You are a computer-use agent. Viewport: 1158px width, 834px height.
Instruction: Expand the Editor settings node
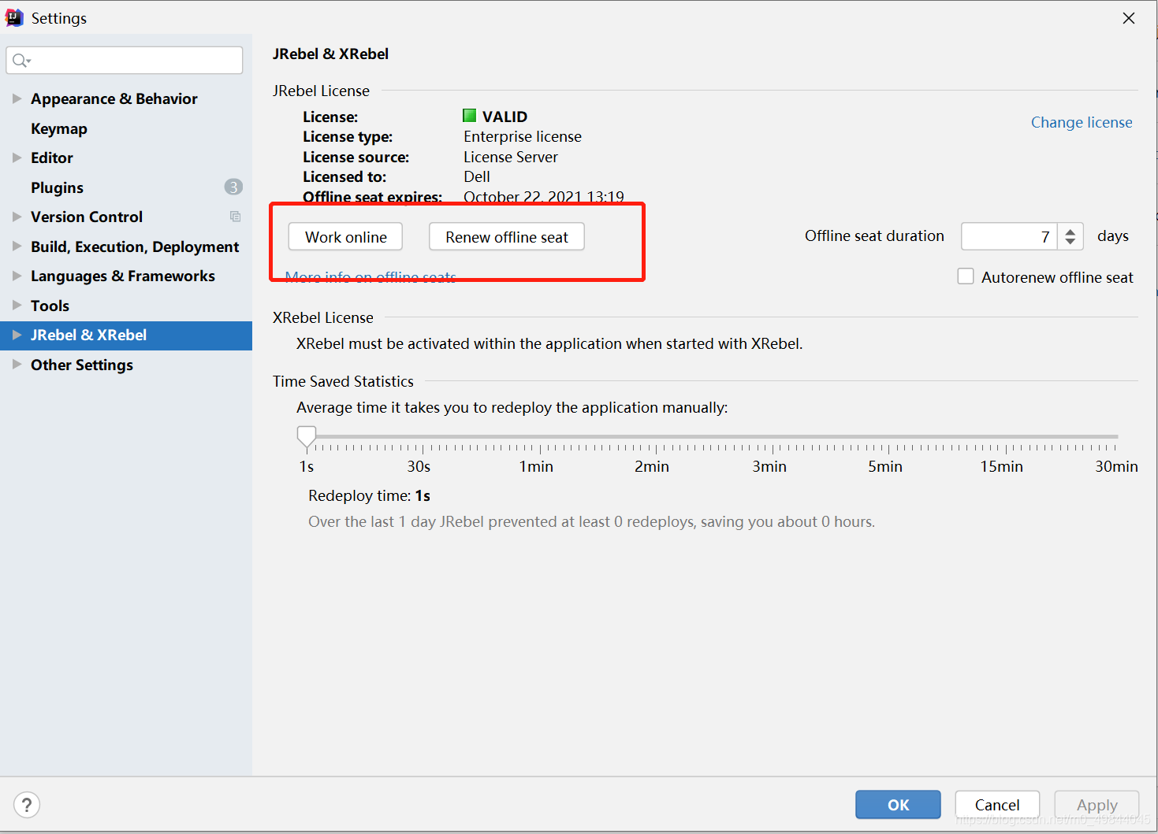click(17, 158)
